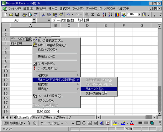
Task: Select the Format Painter brush
Action: [x=61, y=15]
